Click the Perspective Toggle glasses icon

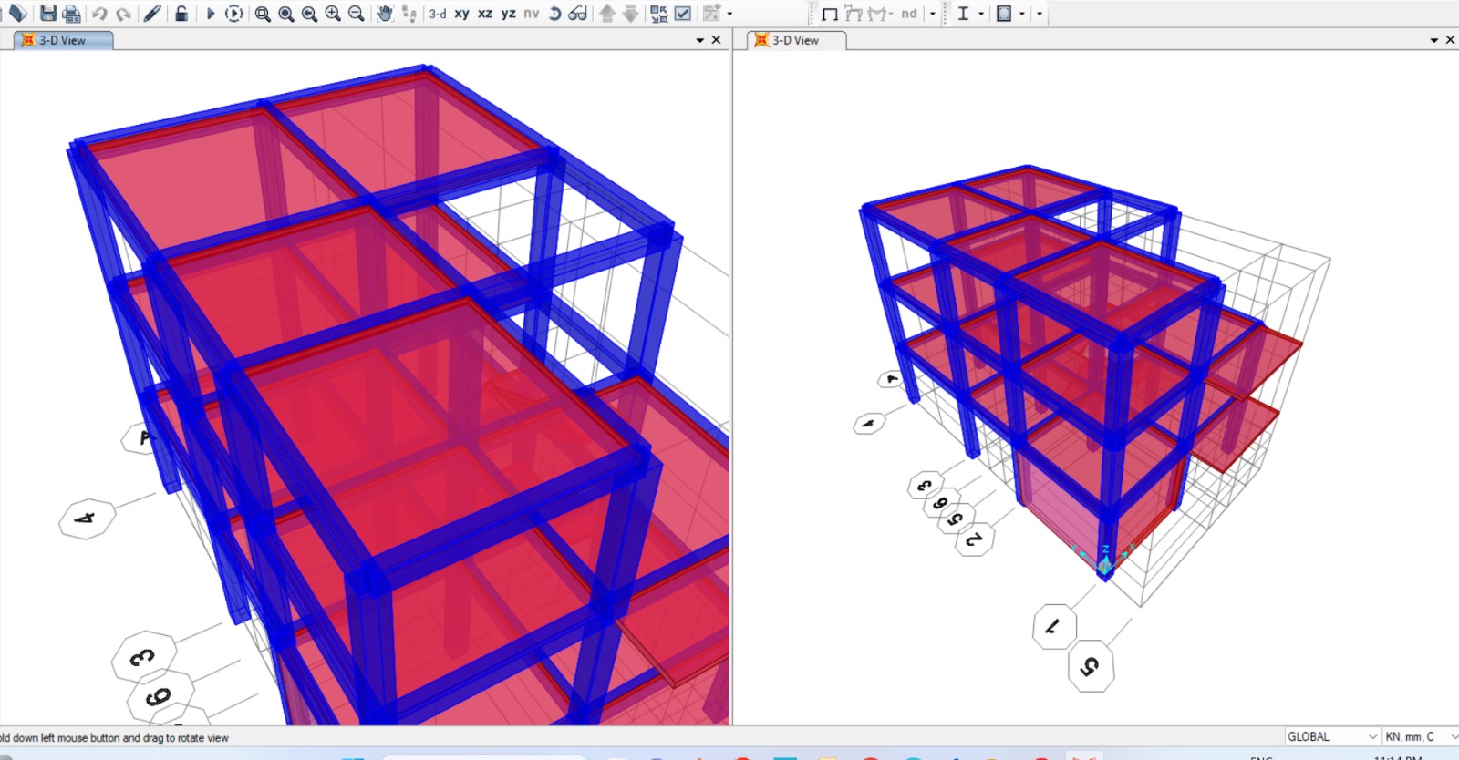(x=577, y=14)
